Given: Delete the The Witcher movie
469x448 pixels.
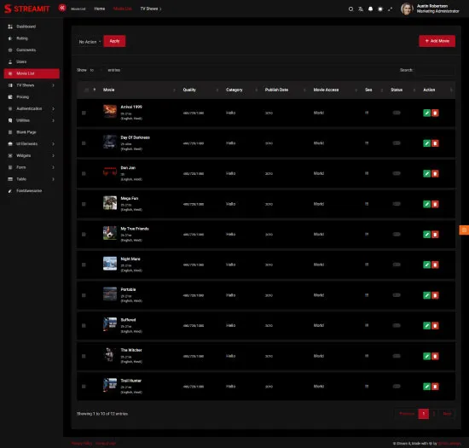Looking at the screenshot, I should (435, 356).
